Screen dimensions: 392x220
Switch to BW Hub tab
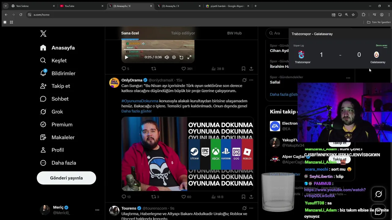tap(234, 33)
